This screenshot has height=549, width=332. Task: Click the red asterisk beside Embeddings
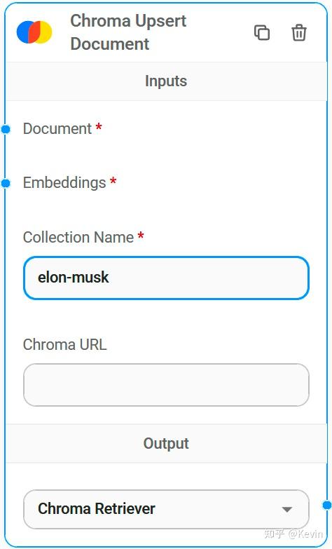(113, 181)
